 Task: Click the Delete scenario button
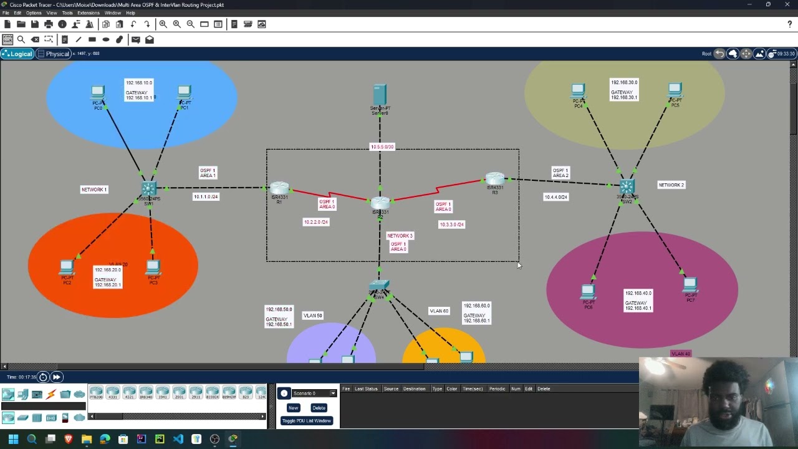[x=319, y=408]
